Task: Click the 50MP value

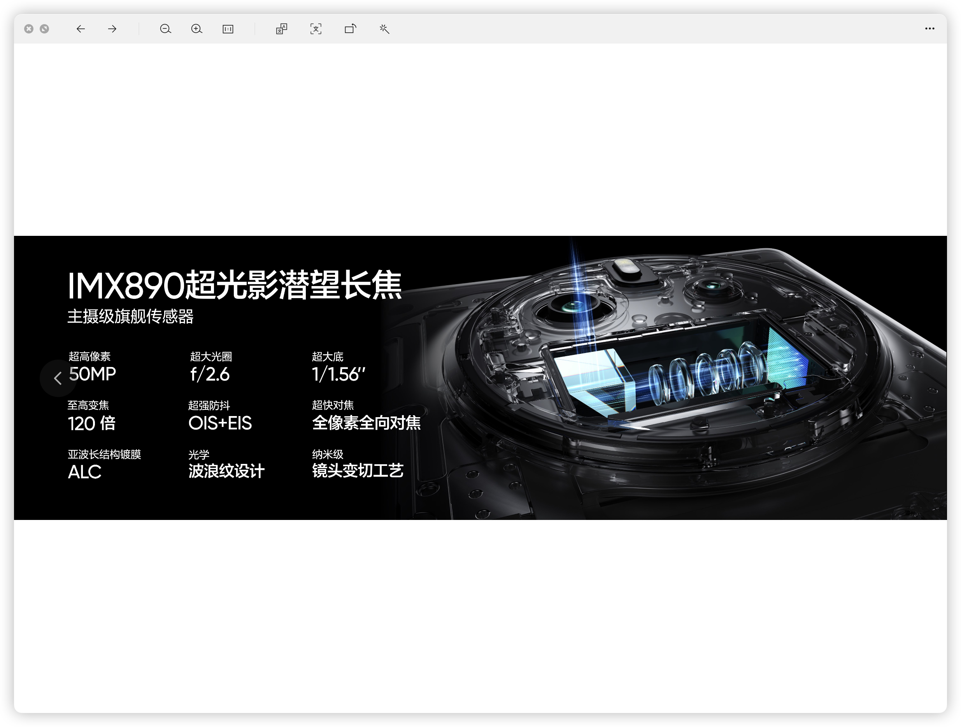Action: coord(92,374)
